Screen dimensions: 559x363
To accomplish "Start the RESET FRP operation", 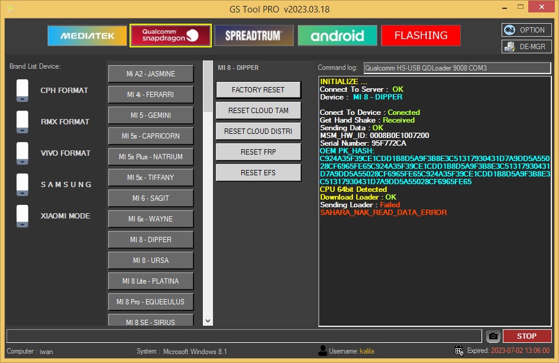I will pyautogui.click(x=259, y=152).
